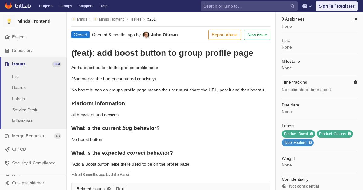Click the Project home icon in sidebar

click(x=7, y=37)
